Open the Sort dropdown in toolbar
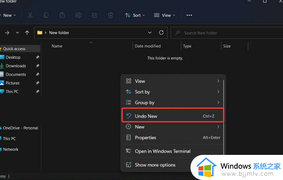 [135, 15]
